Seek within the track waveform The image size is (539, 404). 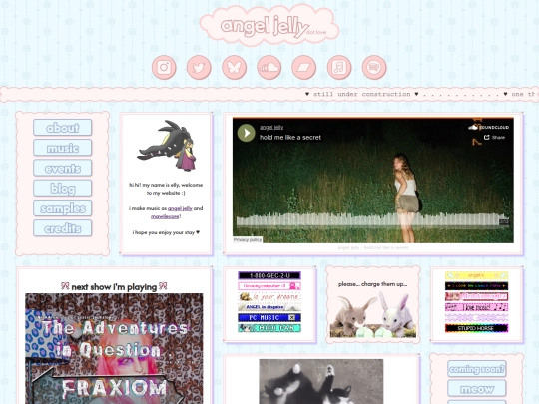(373, 220)
